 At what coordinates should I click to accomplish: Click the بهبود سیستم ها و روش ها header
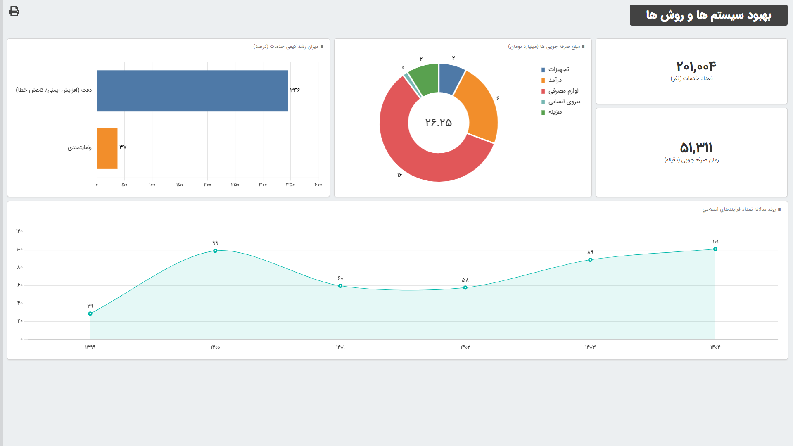tap(709, 15)
